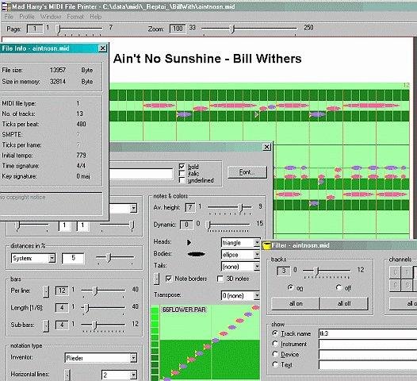Screen dimensions: 417x381
Task: Click the Per line bars slider handle
Action: click(x=95, y=291)
